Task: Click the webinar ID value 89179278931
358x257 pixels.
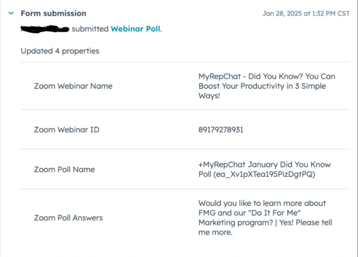Action: point(221,130)
